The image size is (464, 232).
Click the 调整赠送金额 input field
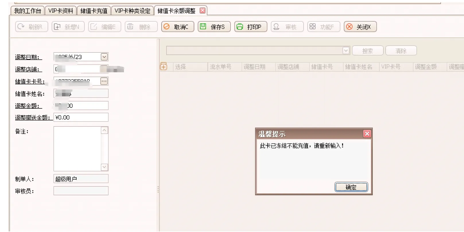pyautogui.click(x=81, y=117)
